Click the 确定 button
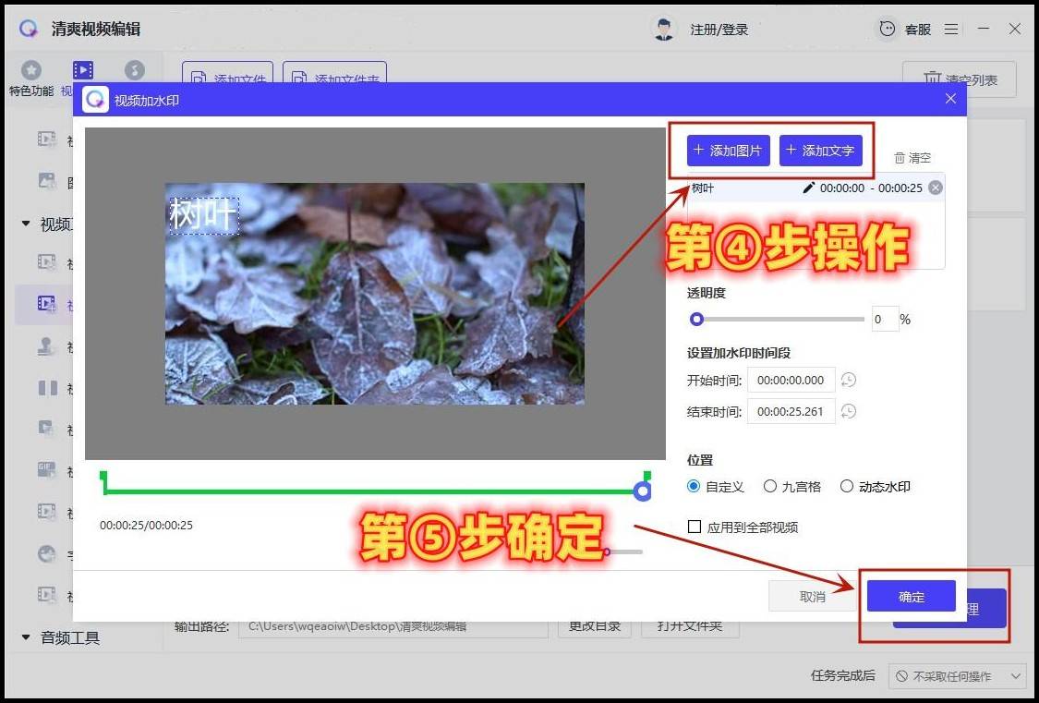The height and width of the screenshot is (703, 1039). [x=912, y=597]
